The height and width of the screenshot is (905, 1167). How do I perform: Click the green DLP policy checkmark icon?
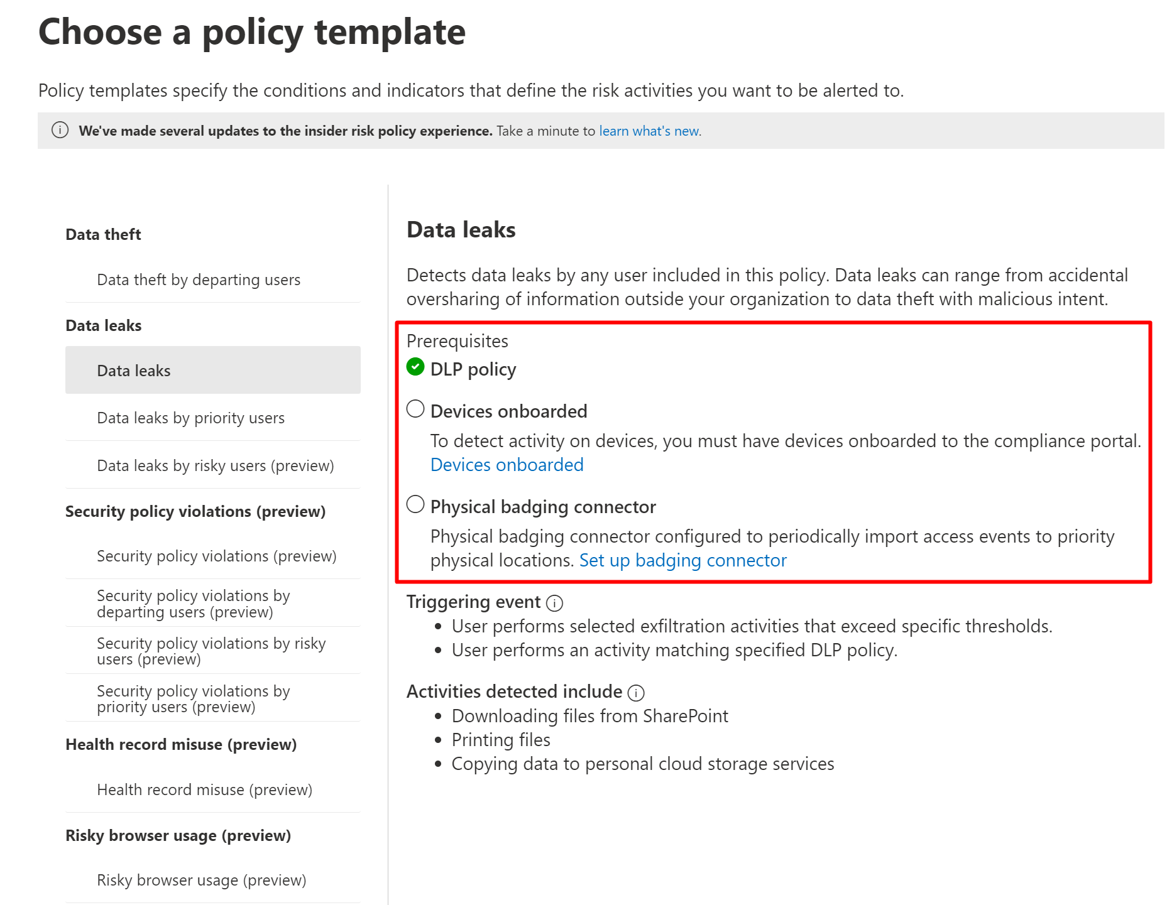coord(415,367)
